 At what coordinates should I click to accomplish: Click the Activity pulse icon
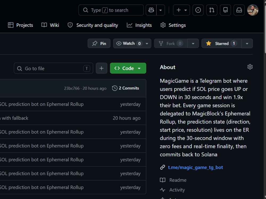pyautogui.click(x=163, y=190)
